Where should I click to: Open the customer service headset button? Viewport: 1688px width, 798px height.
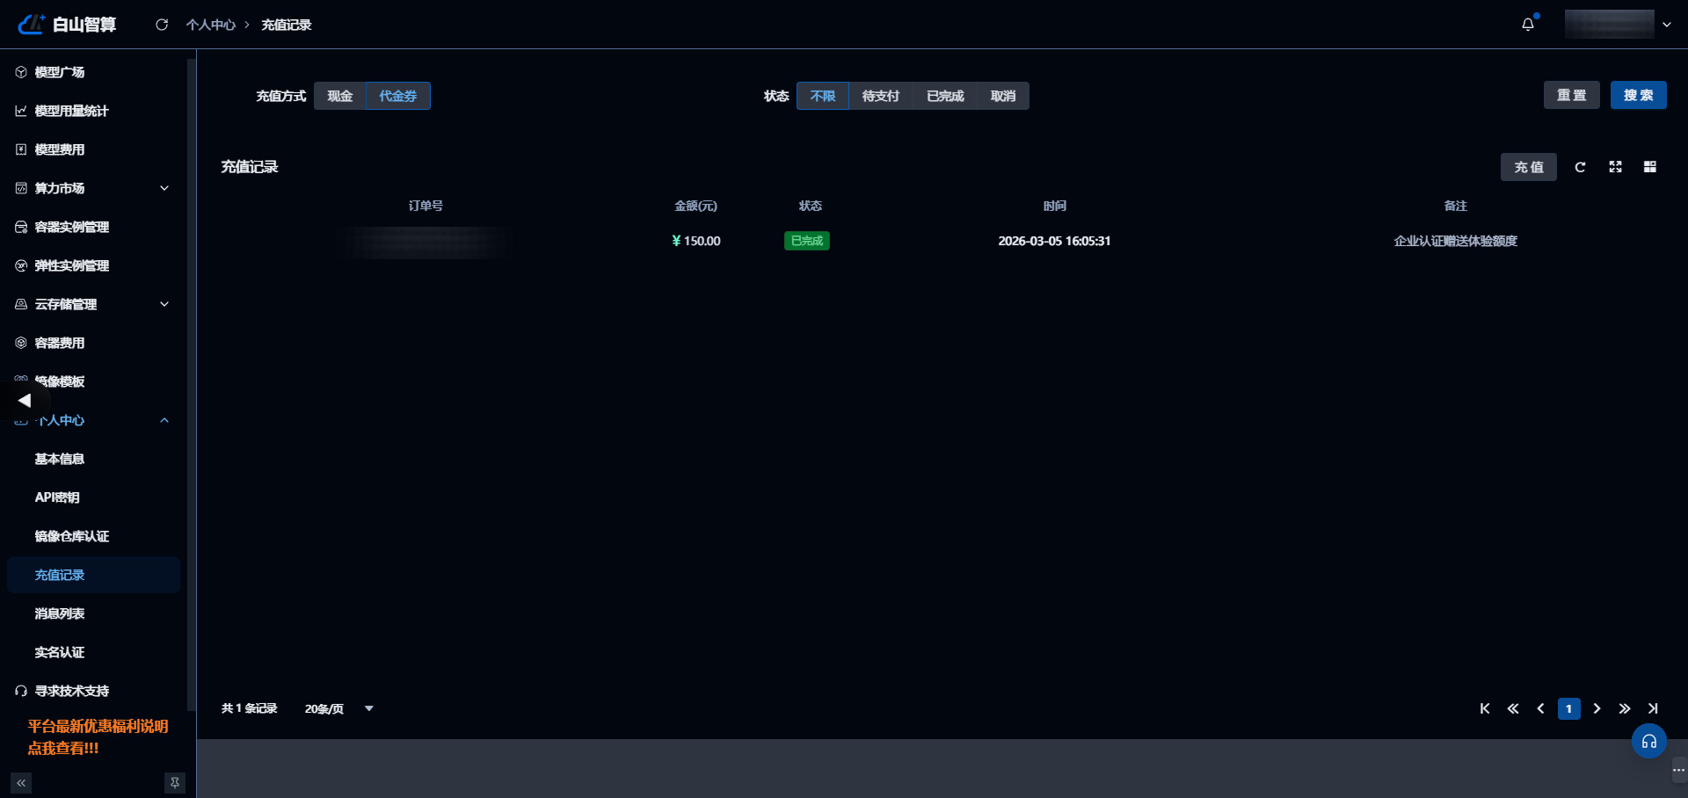pyautogui.click(x=1649, y=742)
